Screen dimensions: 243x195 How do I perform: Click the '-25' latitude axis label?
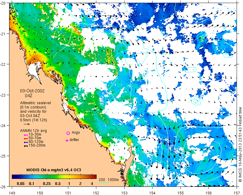(2, 156)
